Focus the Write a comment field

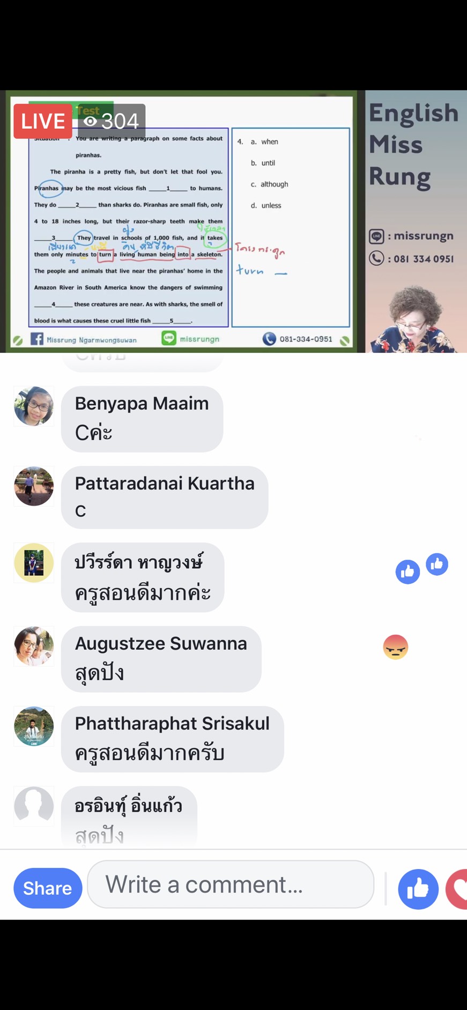(231, 884)
